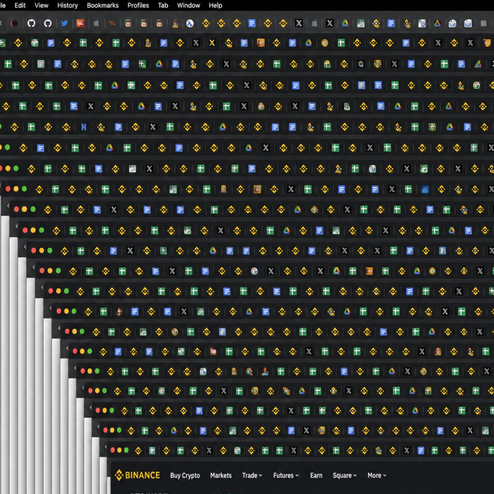Expand the Square dropdown on Binance

click(344, 475)
